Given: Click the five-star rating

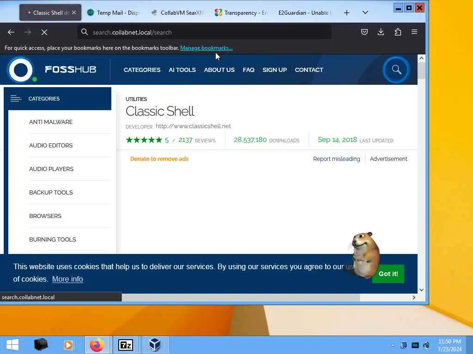Looking at the screenshot, I should pos(144,140).
